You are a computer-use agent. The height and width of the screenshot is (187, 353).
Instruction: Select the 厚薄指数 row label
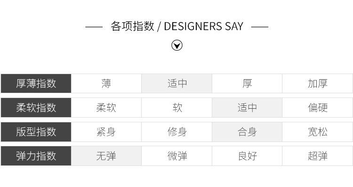tap(36, 83)
